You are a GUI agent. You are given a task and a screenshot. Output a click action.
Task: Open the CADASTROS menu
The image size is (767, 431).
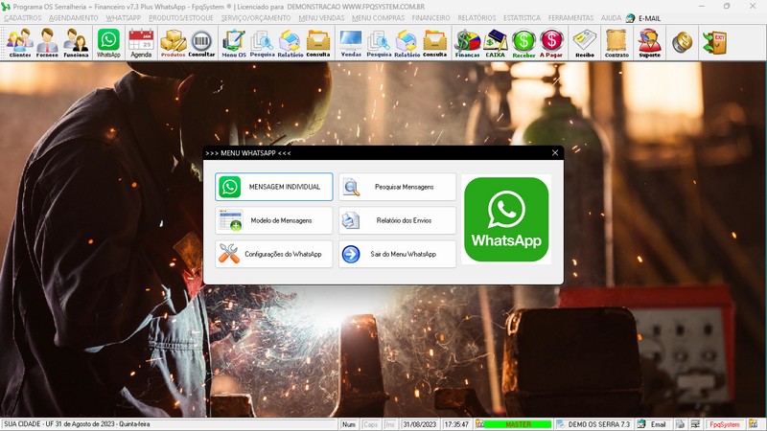[23, 18]
